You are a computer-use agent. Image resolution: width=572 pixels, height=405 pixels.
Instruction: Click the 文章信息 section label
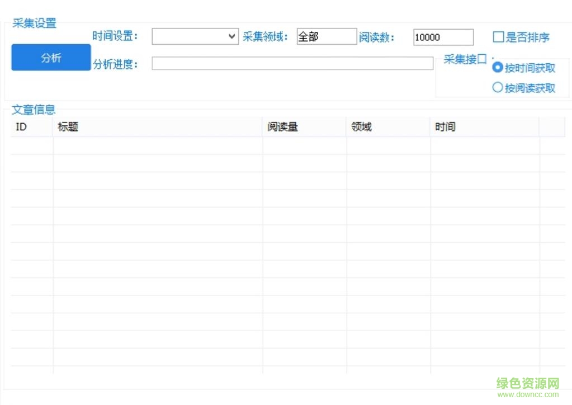pyautogui.click(x=33, y=110)
